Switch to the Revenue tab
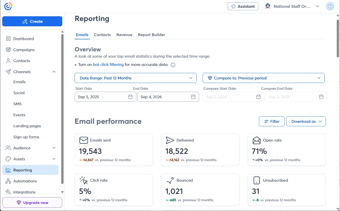Screen dimensions: 340x211 coord(124,35)
